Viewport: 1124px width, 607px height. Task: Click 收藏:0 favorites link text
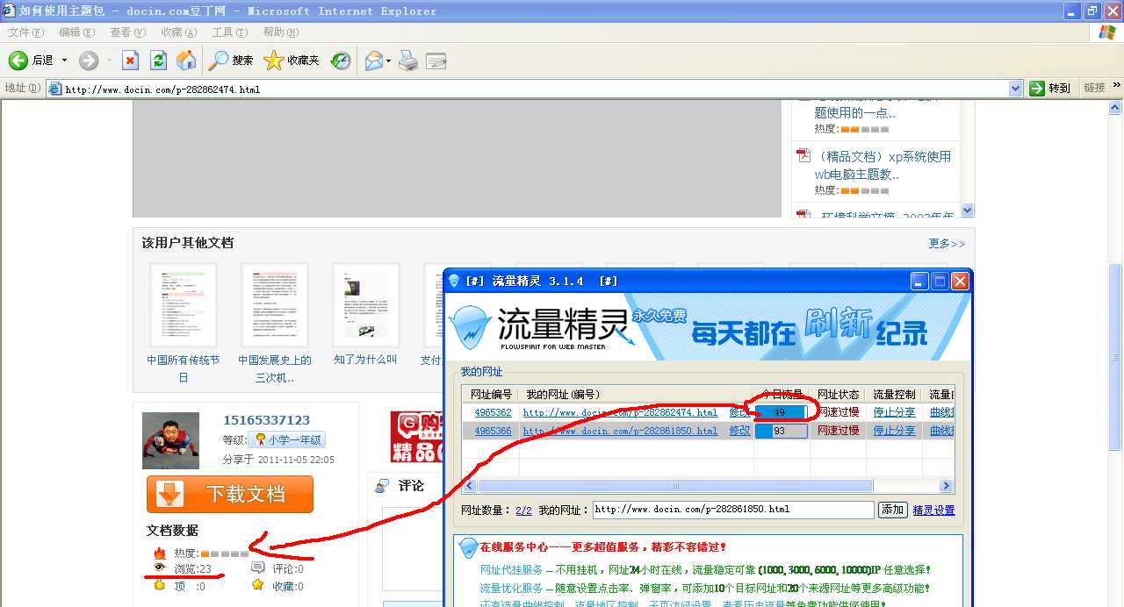(287, 586)
